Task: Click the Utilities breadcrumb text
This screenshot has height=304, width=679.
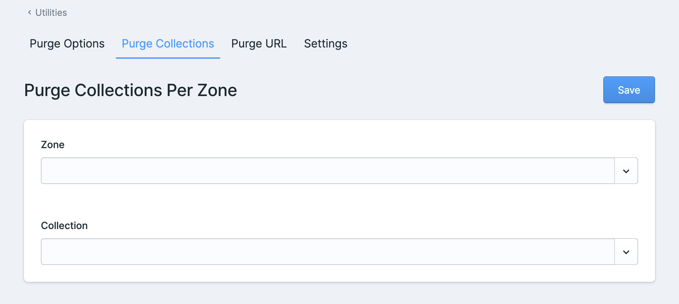Action: [x=51, y=13]
